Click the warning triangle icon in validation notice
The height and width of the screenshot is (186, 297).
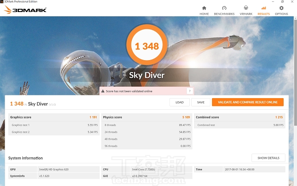(103, 91)
